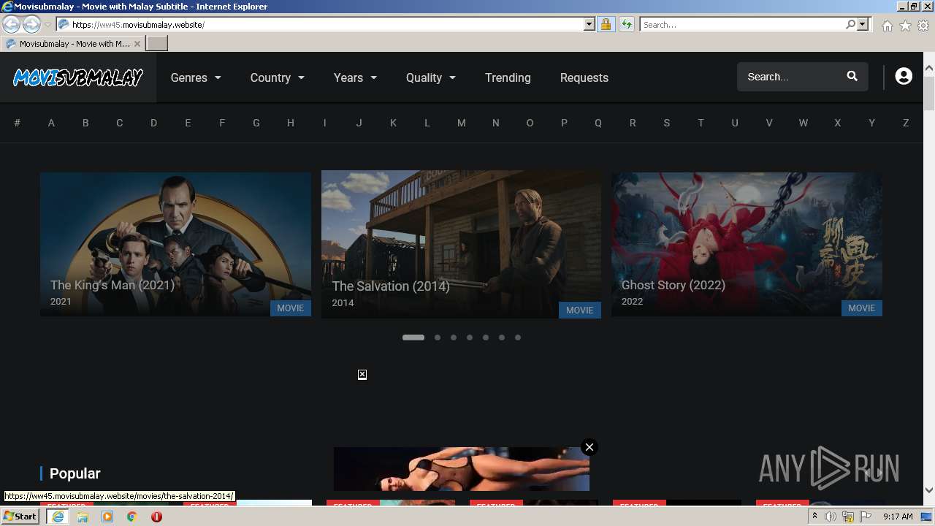Open the browser Home icon
935x526 pixels.
coord(887,26)
